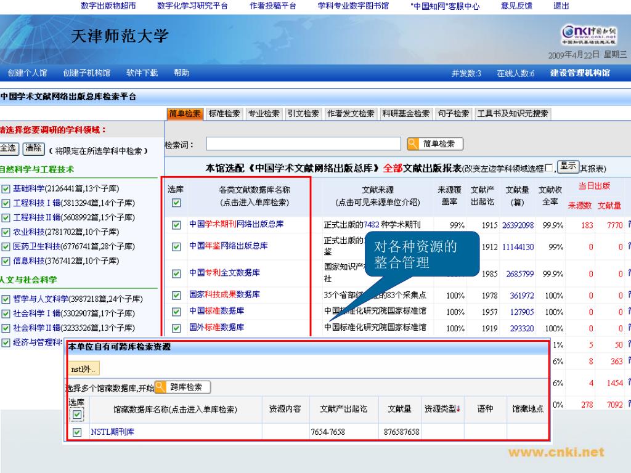Open the 中国专利全文数据库 link
The width and height of the screenshot is (631, 473).
pyautogui.click(x=224, y=273)
